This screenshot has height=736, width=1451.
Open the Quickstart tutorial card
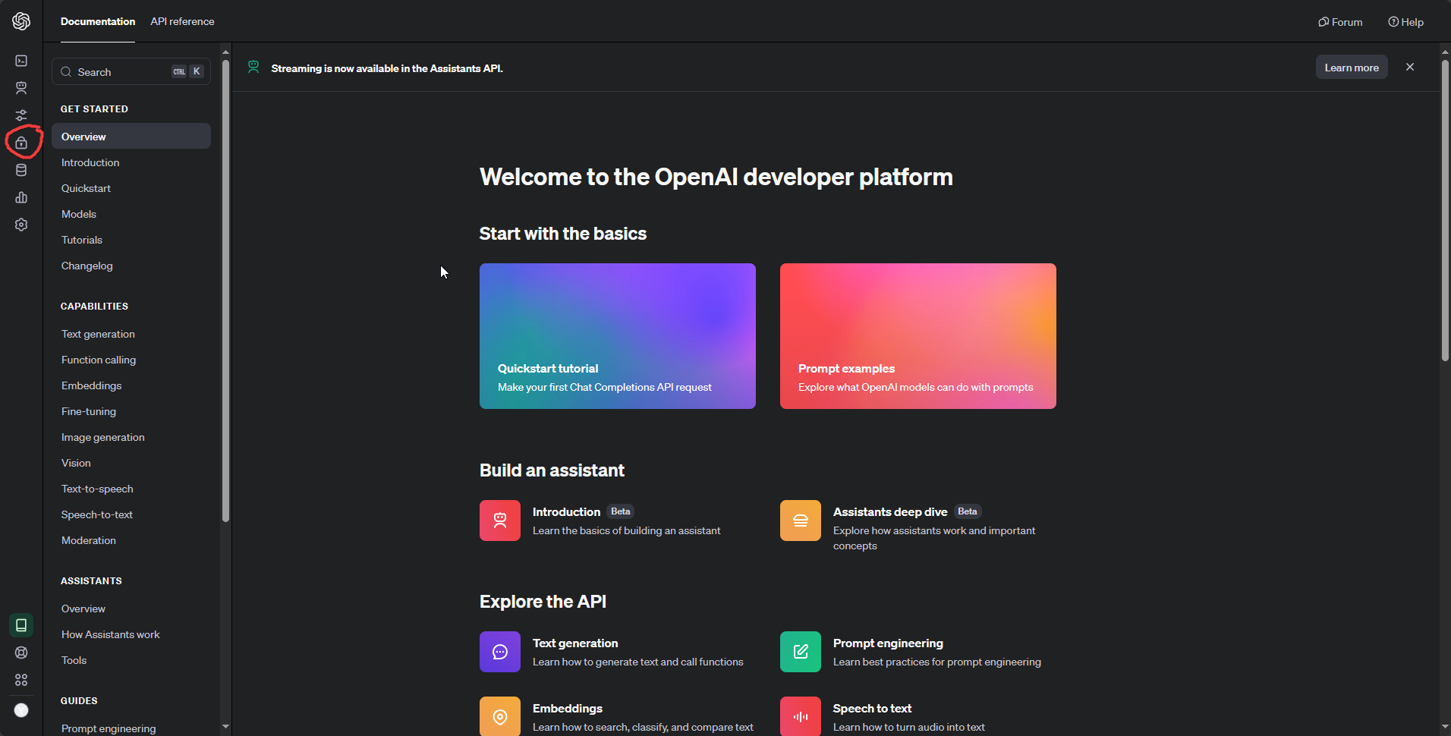[618, 336]
